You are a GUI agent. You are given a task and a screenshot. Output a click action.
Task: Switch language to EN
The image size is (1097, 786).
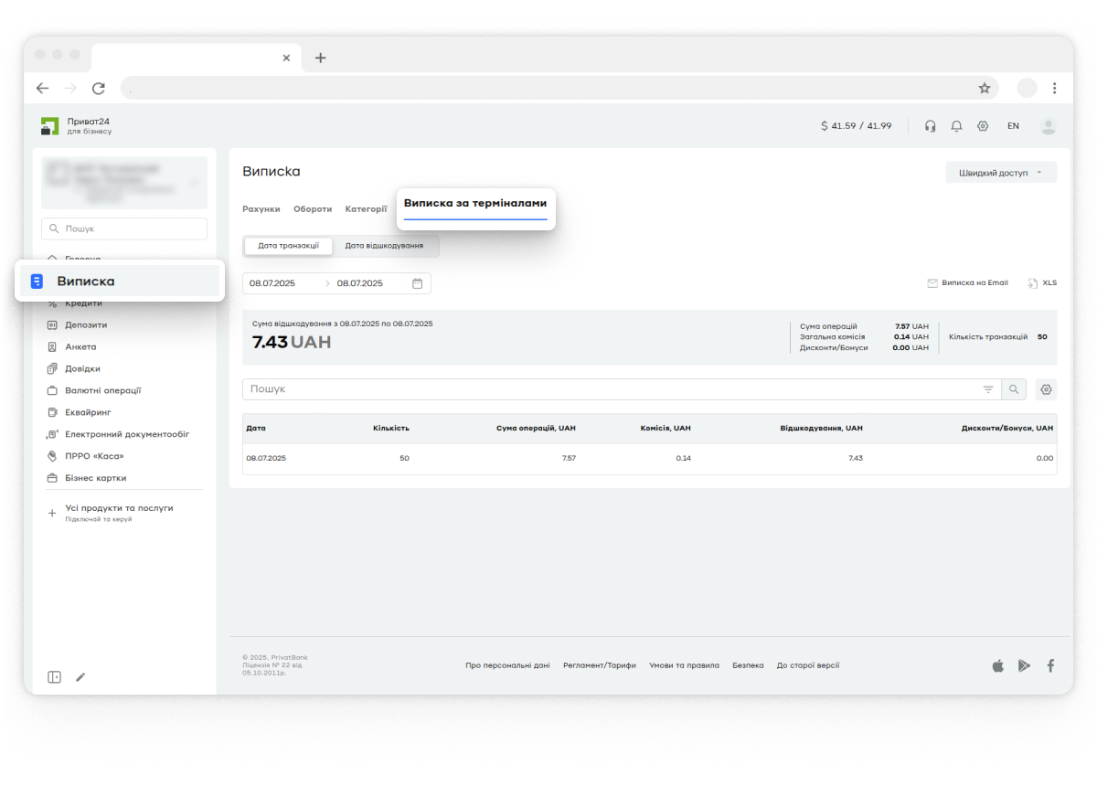(1013, 126)
